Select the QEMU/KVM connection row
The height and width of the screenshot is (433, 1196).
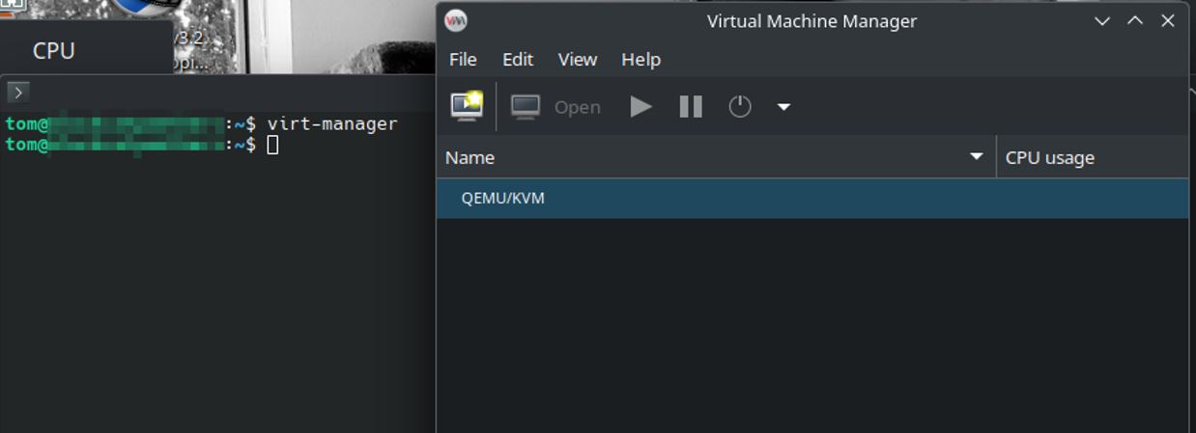(812, 198)
